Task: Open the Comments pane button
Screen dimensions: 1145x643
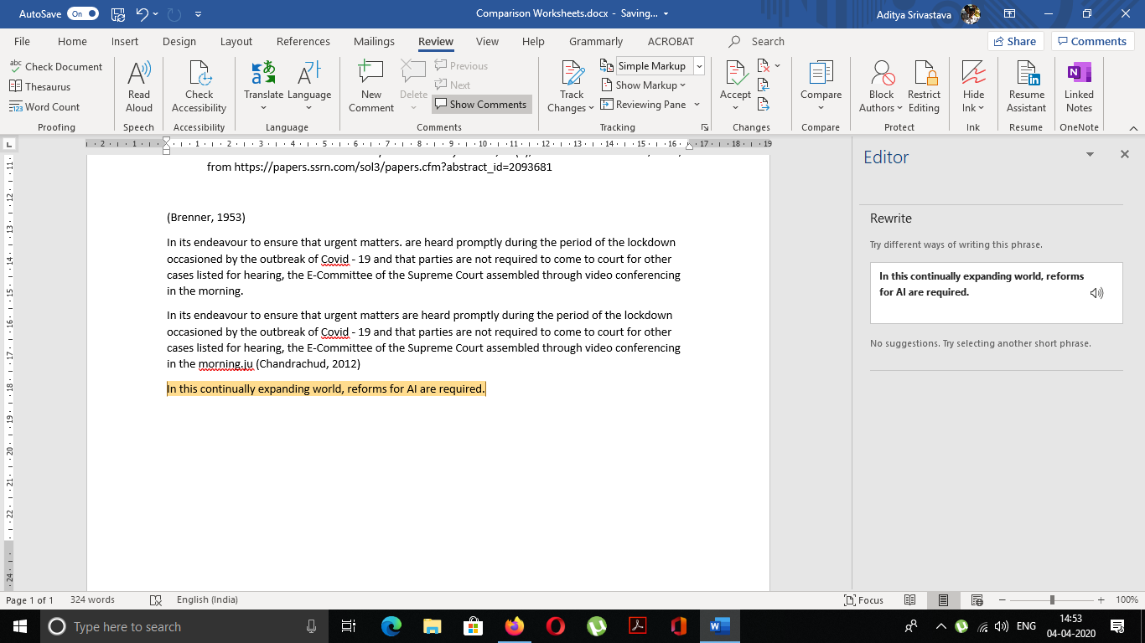Action: [1093, 41]
